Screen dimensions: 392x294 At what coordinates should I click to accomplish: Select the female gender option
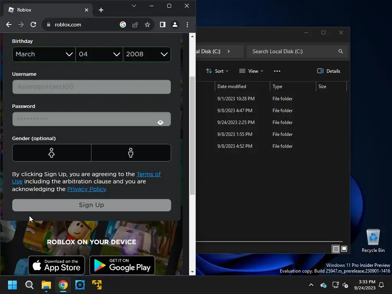pyautogui.click(x=52, y=153)
